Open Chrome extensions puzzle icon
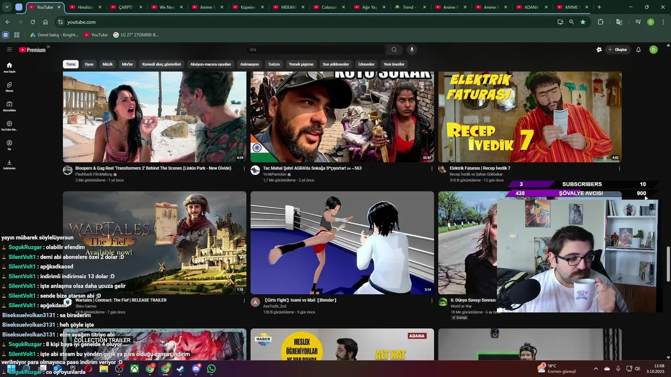The width and height of the screenshot is (671, 377). pos(601,22)
